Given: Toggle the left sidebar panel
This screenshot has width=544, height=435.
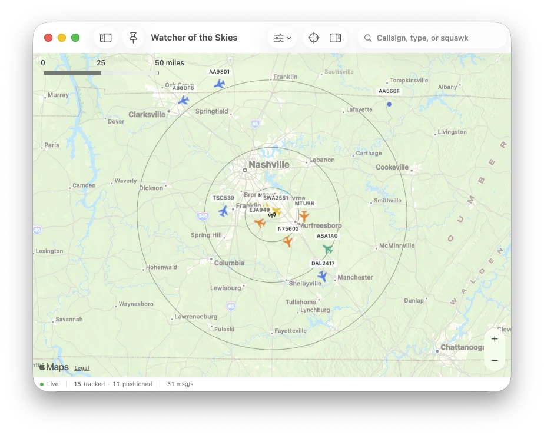Looking at the screenshot, I should click(x=105, y=38).
